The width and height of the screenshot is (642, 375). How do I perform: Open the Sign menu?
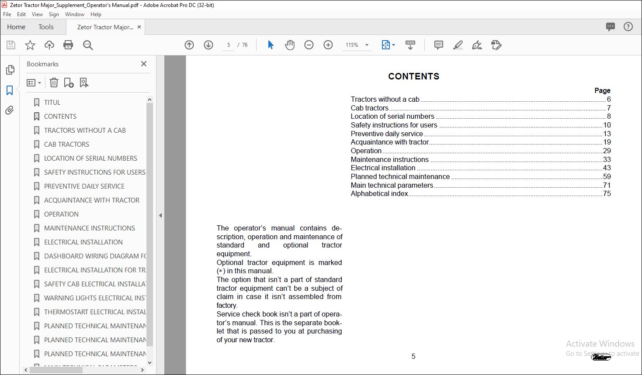pos(54,14)
